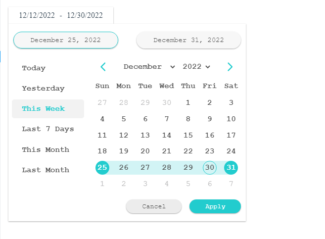Select highlighted day 25 in calendar
325x239 pixels.
tap(102, 167)
